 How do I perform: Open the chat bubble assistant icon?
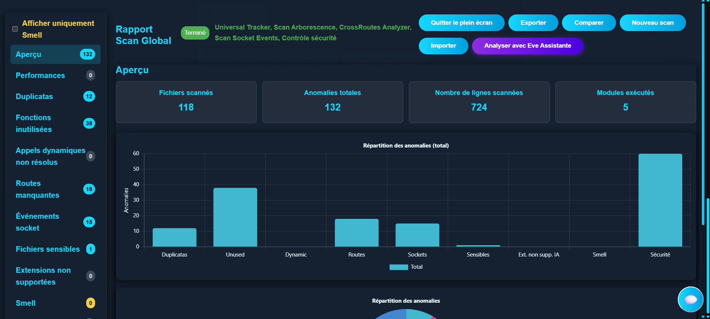tap(690, 299)
